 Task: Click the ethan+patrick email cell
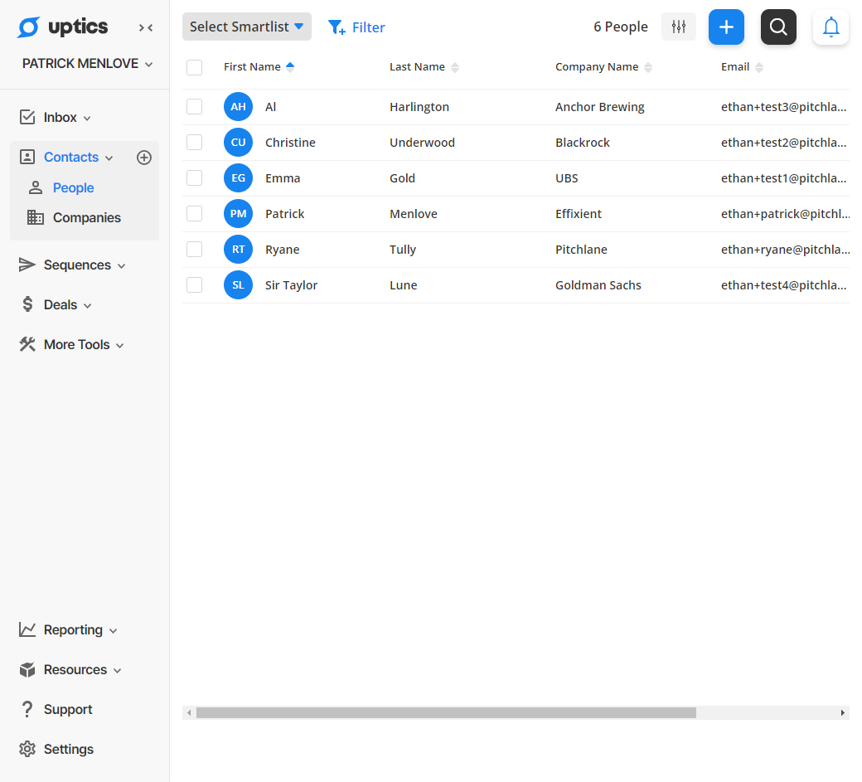pyautogui.click(x=786, y=214)
